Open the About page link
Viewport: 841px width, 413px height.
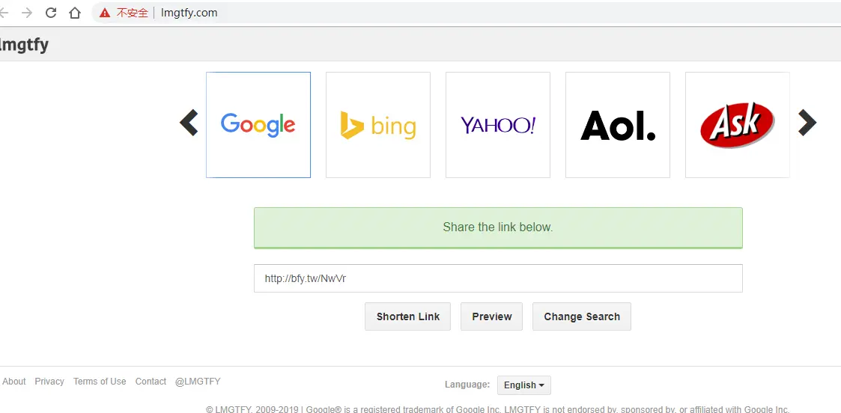point(14,382)
